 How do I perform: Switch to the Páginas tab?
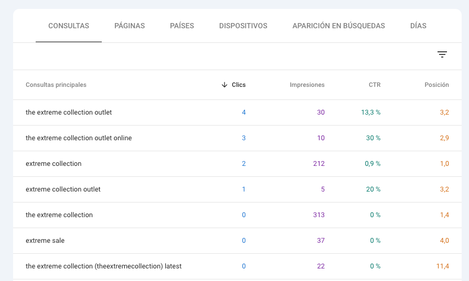(130, 26)
